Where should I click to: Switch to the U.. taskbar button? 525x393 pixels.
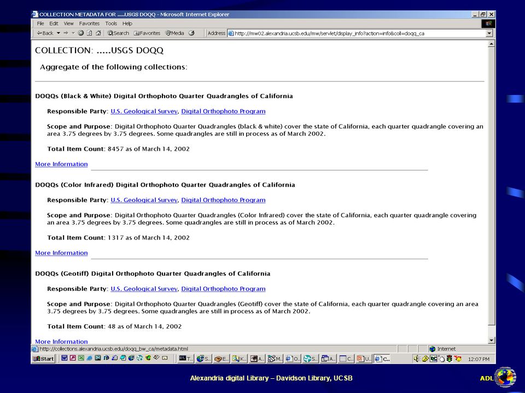[364, 359]
